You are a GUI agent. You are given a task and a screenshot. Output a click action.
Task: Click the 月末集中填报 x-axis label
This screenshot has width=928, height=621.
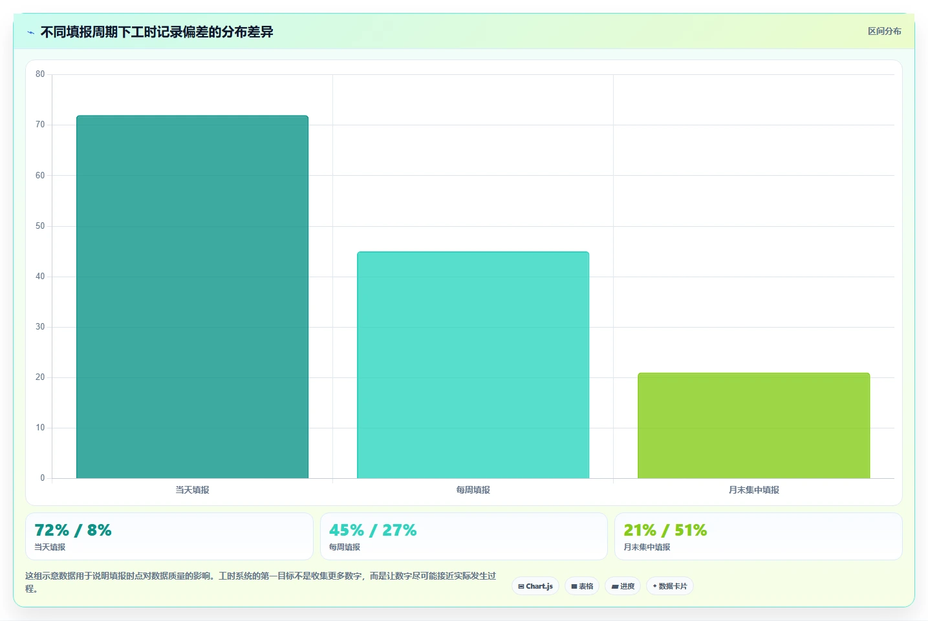click(753, 490)
